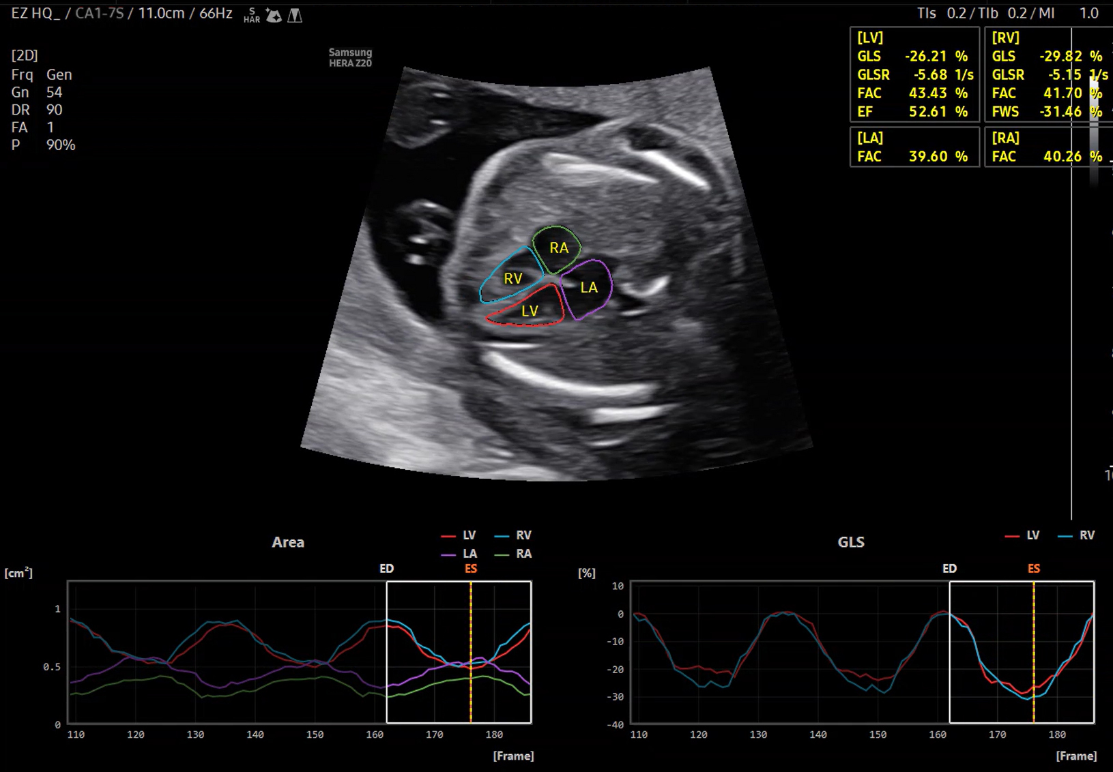Click the ED marker above the Area chart
This screenshot has width=1113, height=772.
pos(386,568)
